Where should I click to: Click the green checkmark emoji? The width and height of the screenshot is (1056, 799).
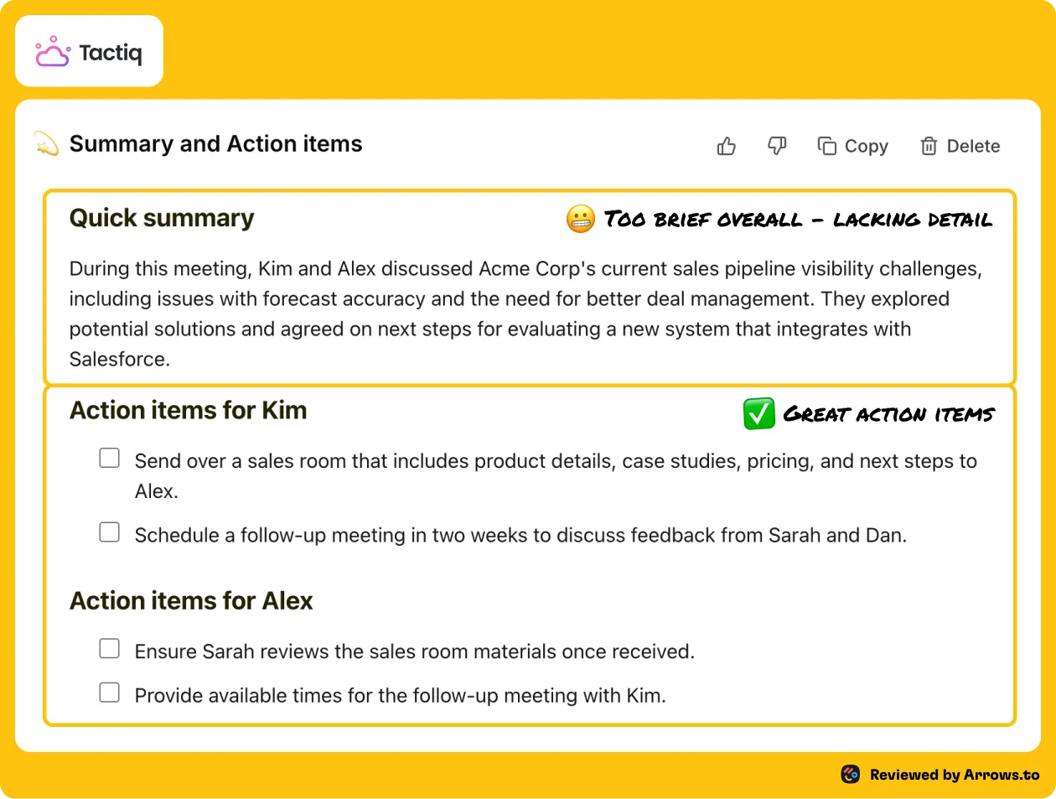click(x=759, y=413)
